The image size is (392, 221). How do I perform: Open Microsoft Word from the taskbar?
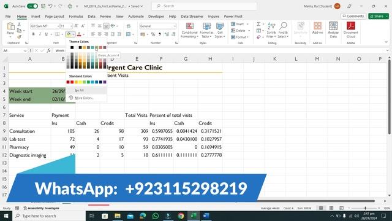pos(206,215)
